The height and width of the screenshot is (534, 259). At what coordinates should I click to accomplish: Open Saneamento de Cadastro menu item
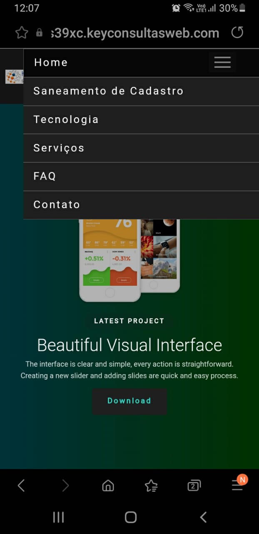[x=108, y=91]
